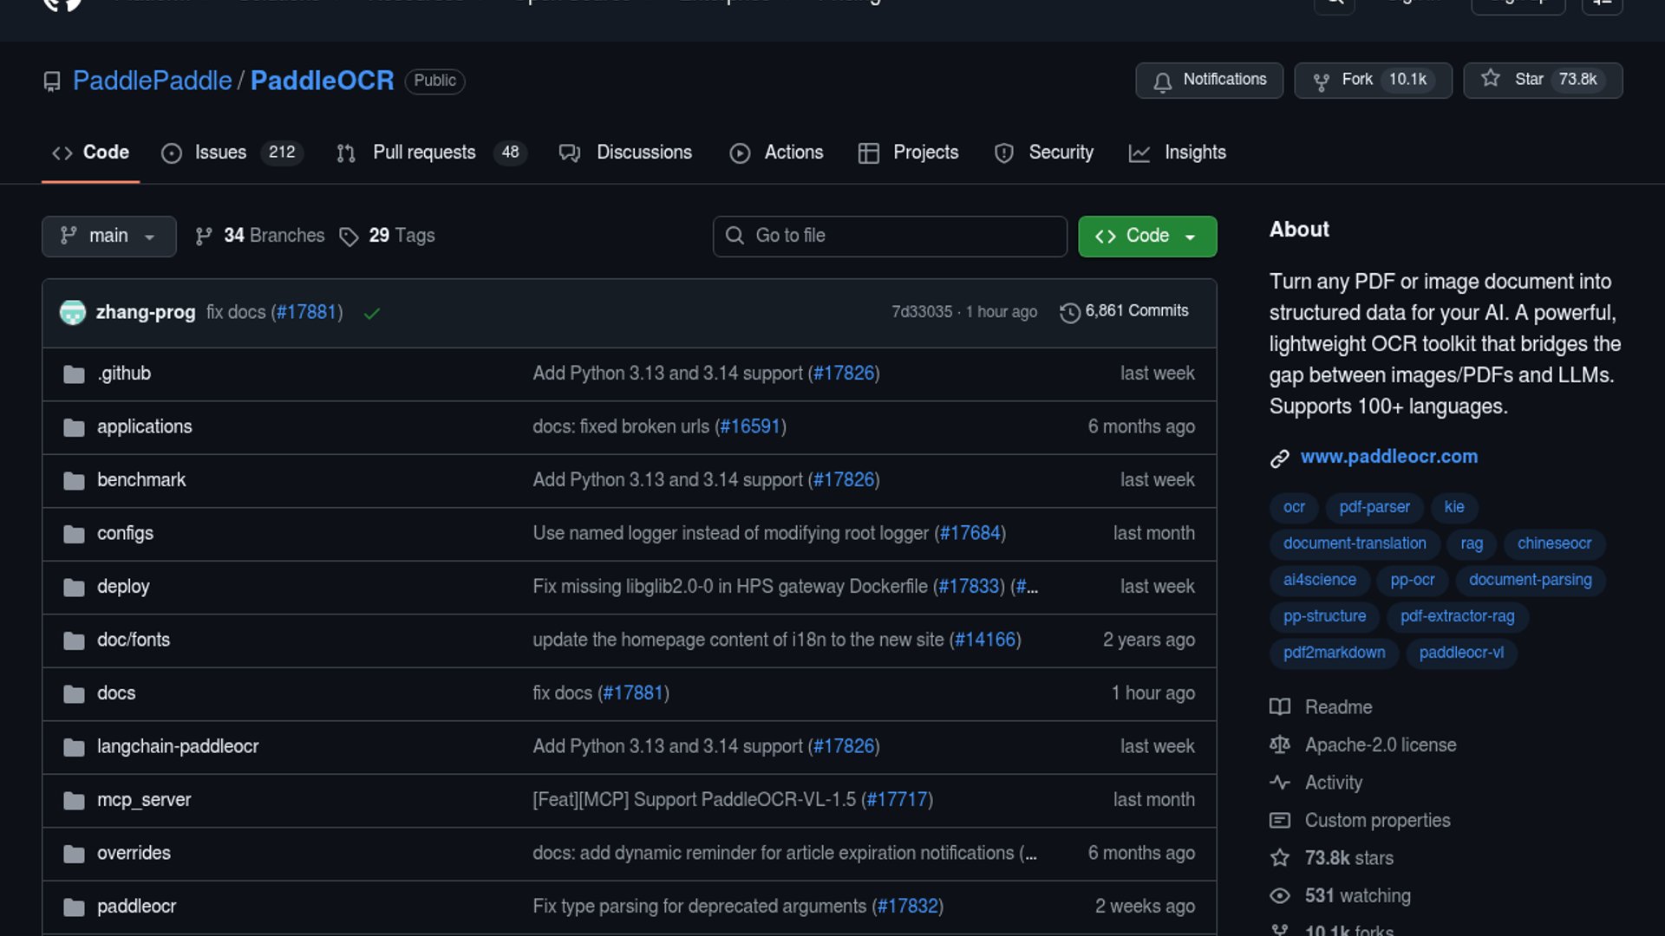
Task: Click the tag icon for 29 Tags
Action: click(349, 237)
